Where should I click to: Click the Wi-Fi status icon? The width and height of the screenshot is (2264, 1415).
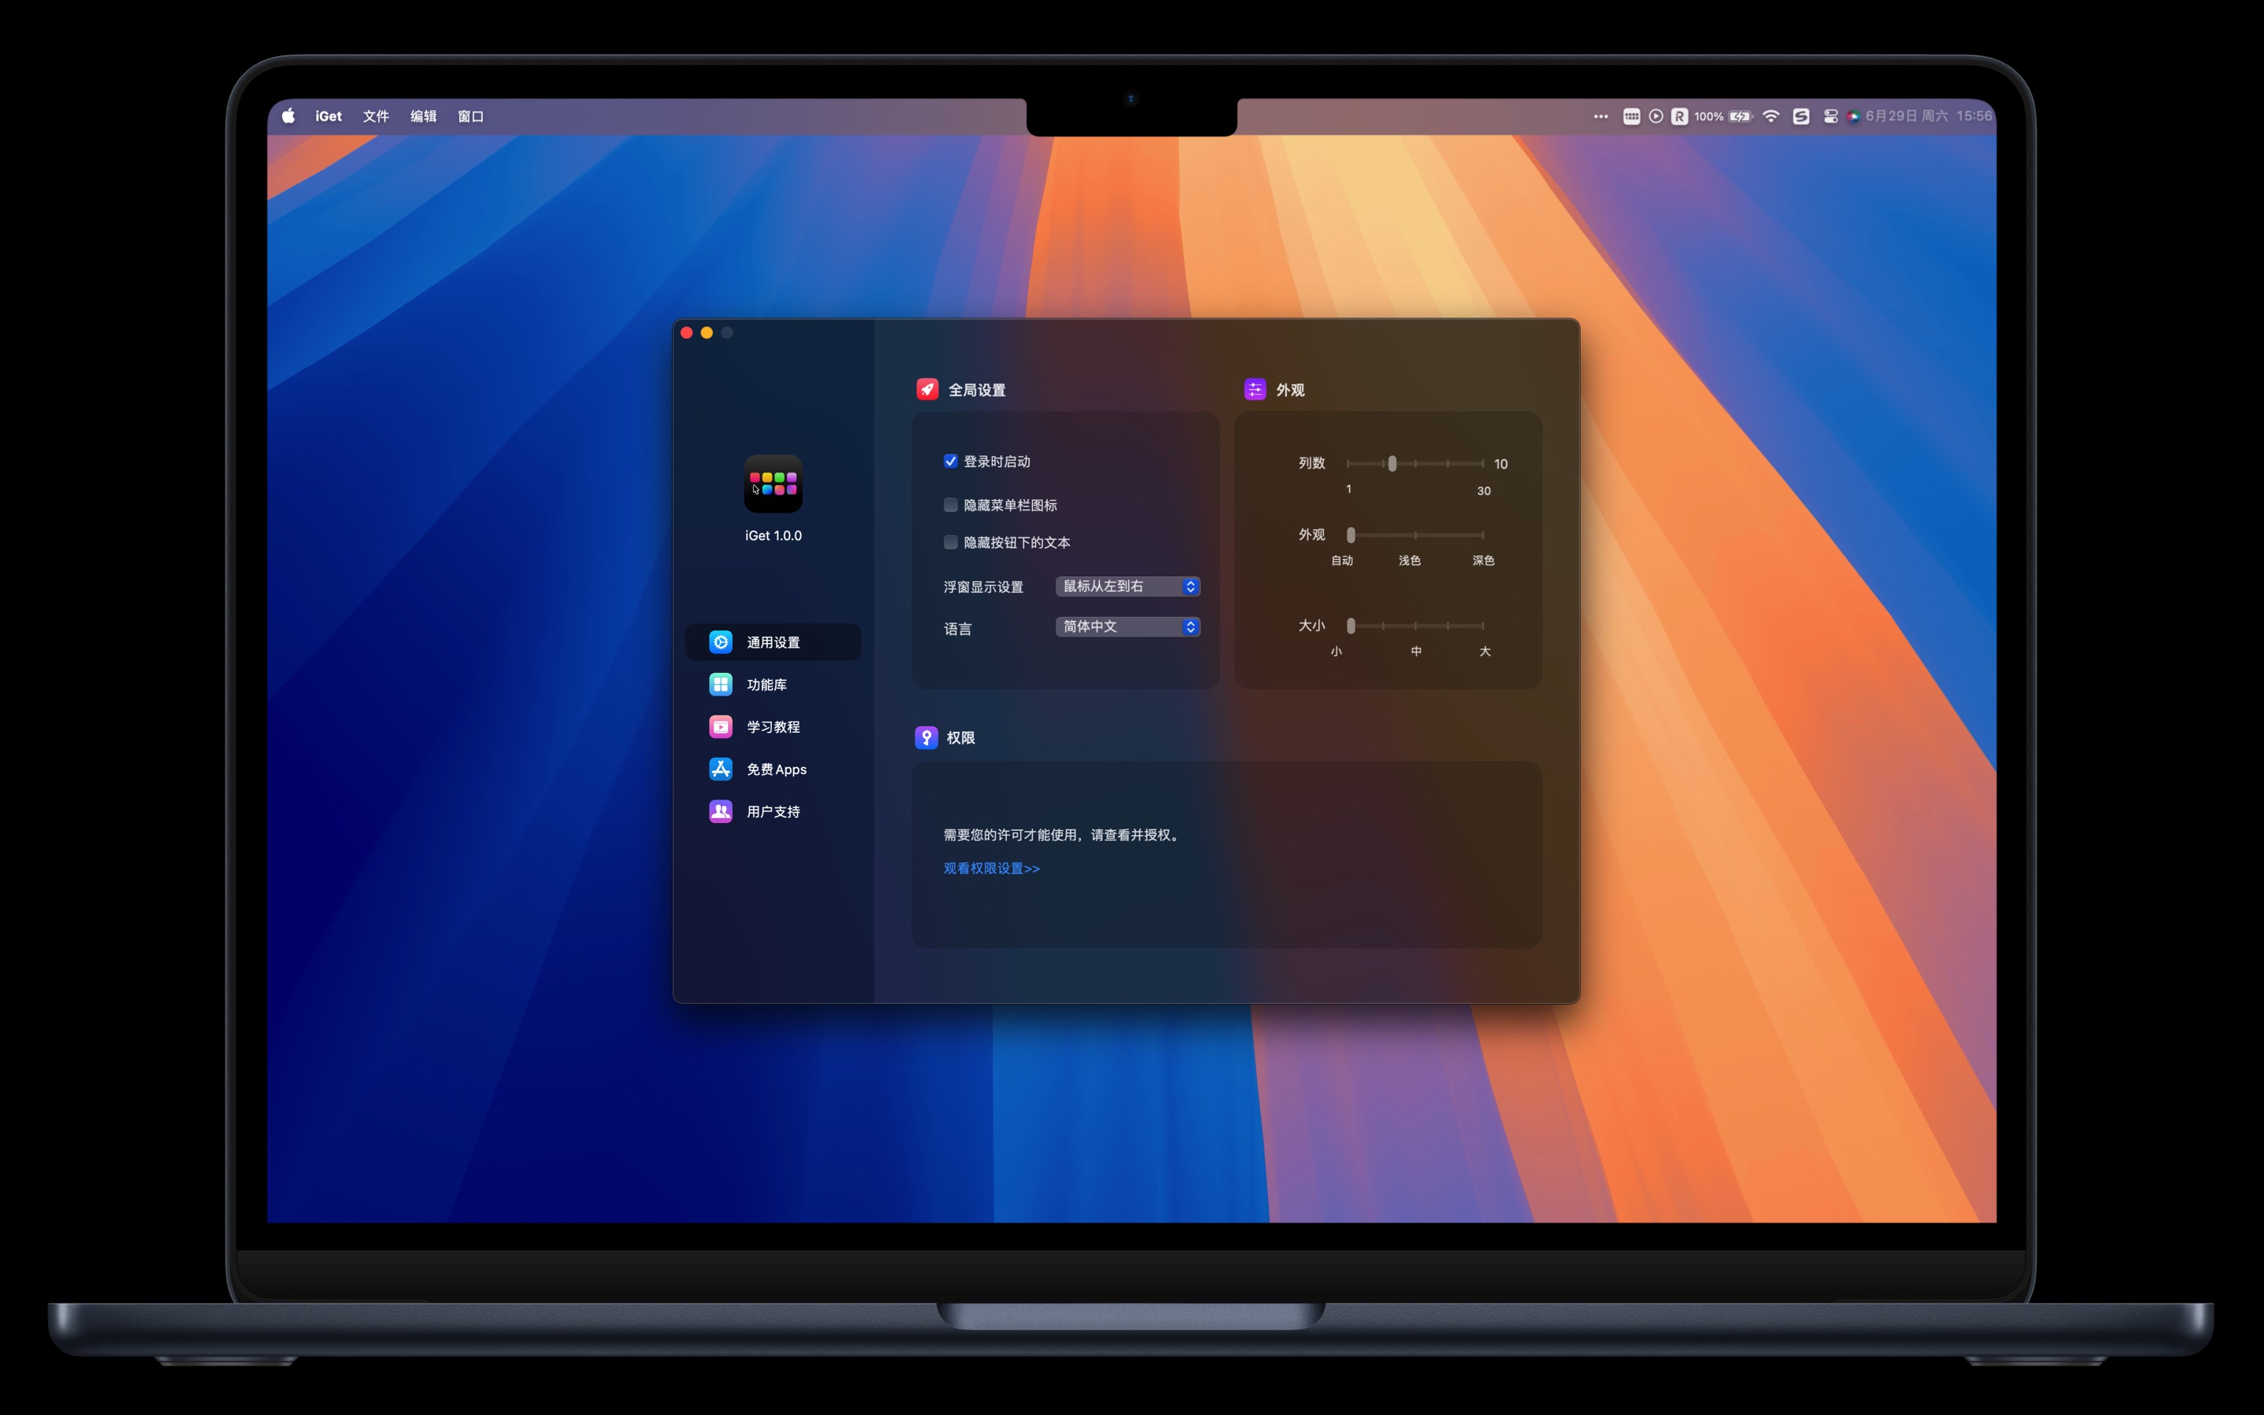[1770, 116]
